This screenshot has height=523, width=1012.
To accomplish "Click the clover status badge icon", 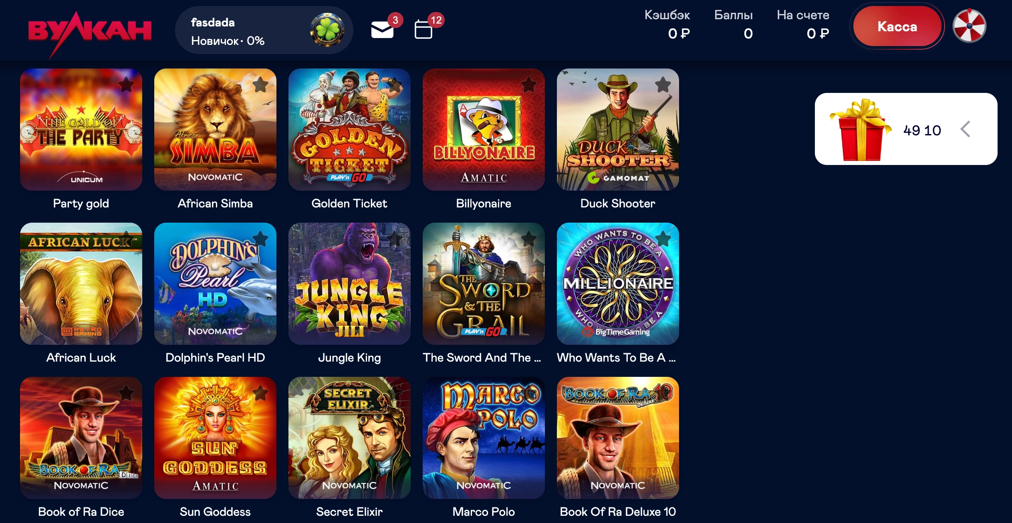I will 327,30.
